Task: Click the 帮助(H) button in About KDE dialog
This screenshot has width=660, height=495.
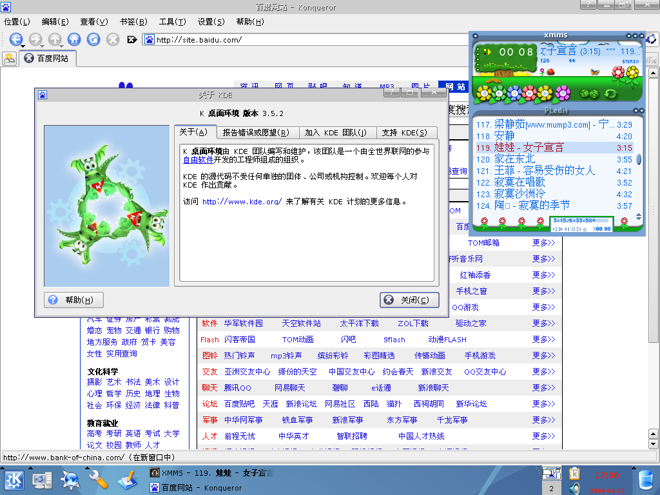Action: (x=73, y=300)
